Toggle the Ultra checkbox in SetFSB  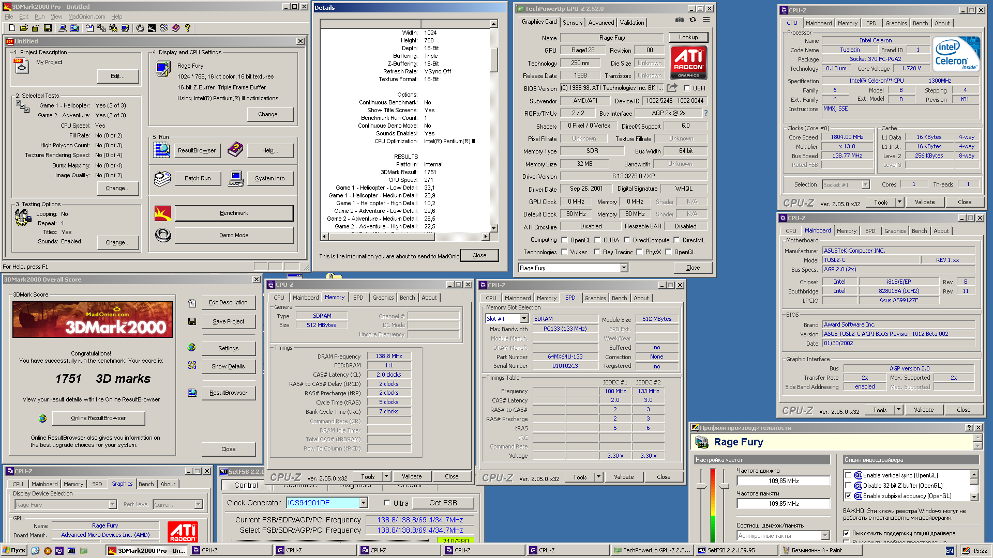pos(387,503)
